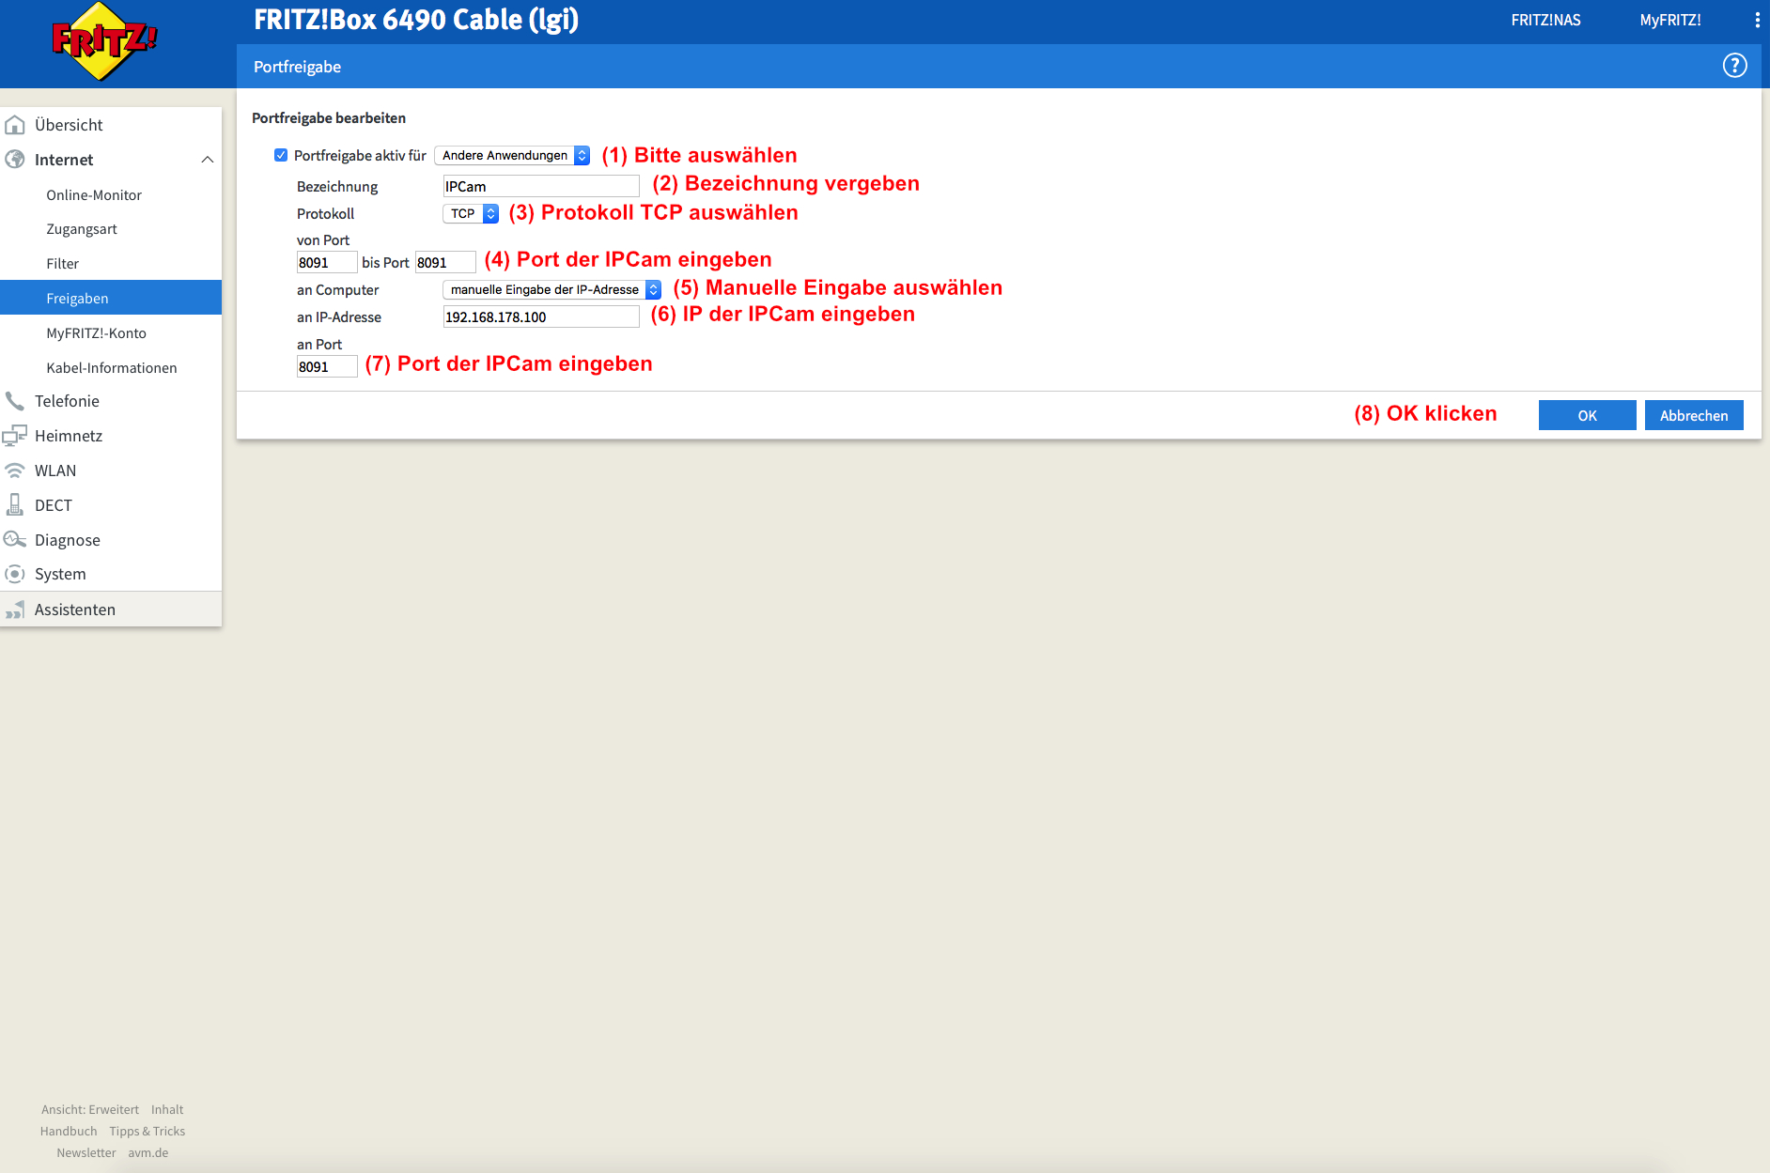This screenshot has height=1173, width=1770.
Task: Click the OK button
Action: (1587, 415)
